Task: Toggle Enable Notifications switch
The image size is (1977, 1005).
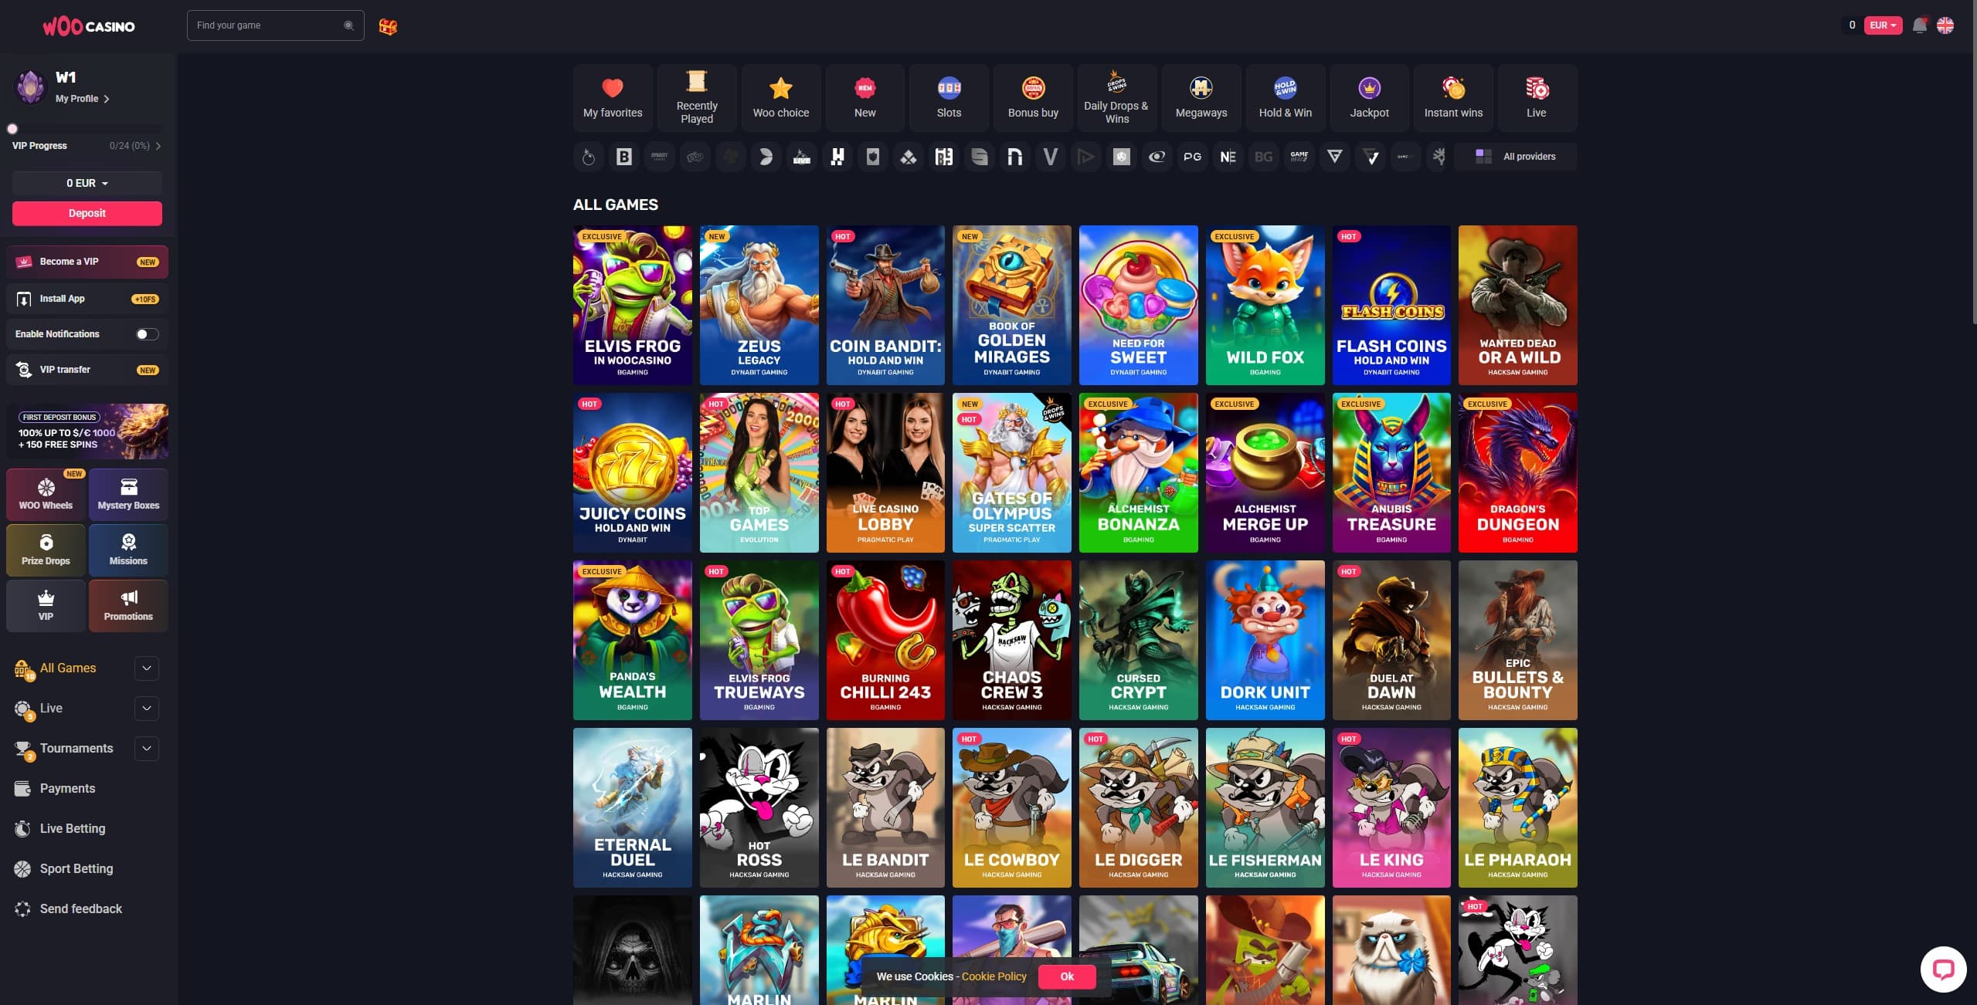Action: coord(147,334)
